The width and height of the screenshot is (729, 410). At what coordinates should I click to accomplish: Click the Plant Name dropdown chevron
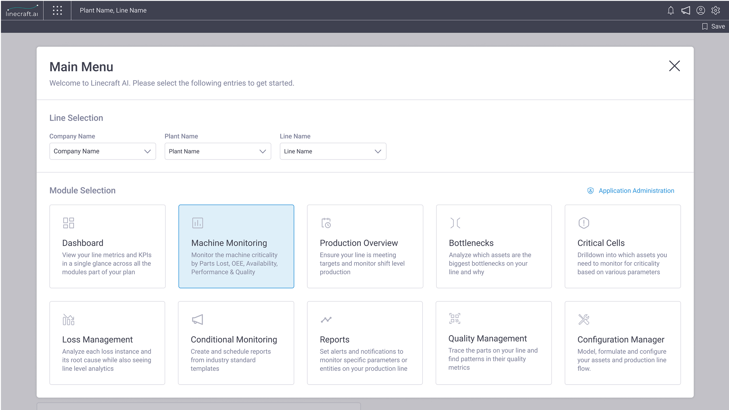[263, 152]
